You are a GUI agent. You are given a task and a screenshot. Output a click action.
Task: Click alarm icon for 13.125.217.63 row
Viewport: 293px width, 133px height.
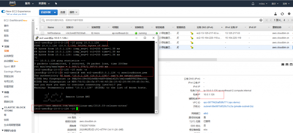click(x=192, y=33)
